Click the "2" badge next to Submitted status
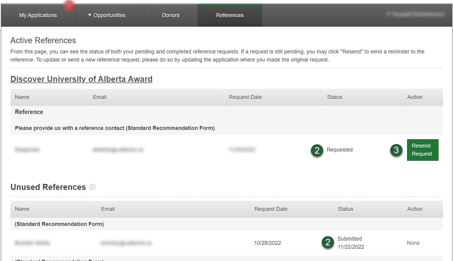The image size is (453, 261). 328,242
